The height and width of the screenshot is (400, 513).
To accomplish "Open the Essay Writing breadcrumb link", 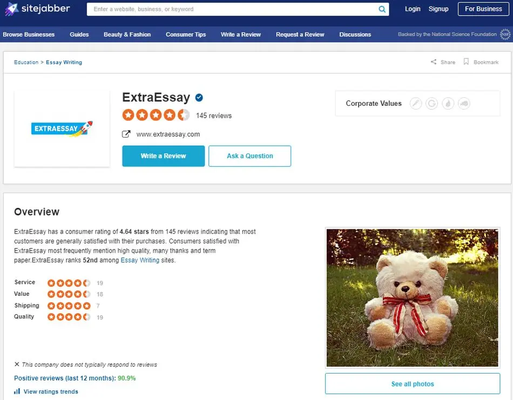I will [x=64, y=62].
